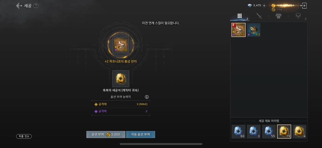This screenshot has width=322, height=148.
Task: Click the blessed crafting stone material slot
Action: [x=121, y=79]
